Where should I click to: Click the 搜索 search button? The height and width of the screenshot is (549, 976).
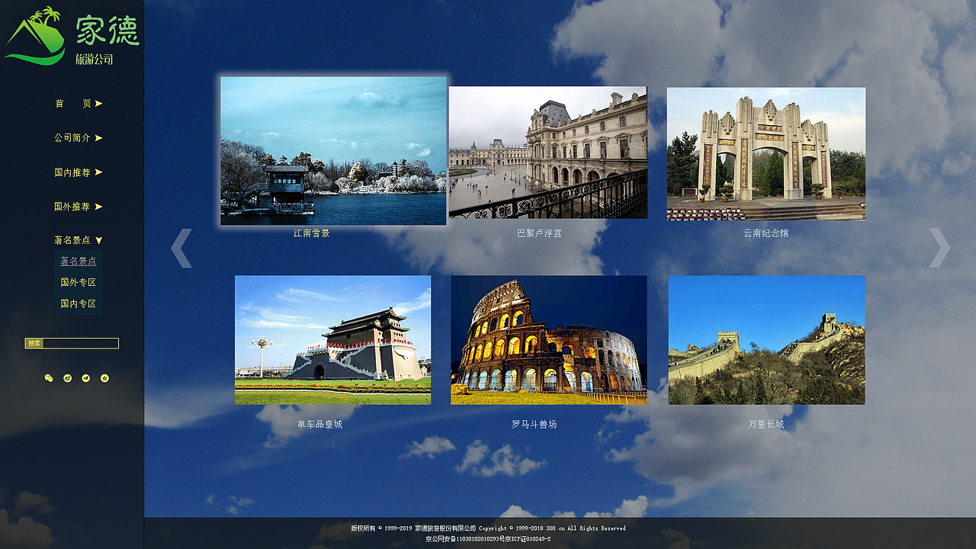point(34,343)
